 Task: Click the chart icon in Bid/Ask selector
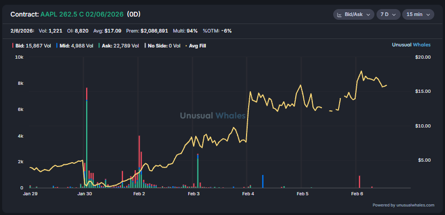[x=341, y=14]
